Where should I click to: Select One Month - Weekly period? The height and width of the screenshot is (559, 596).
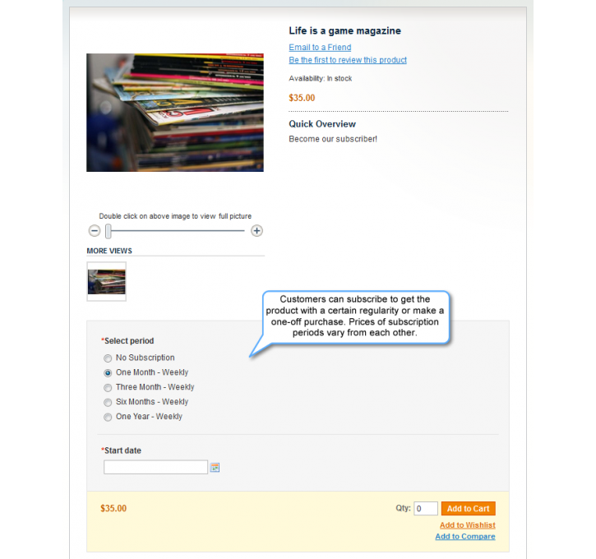point(108,372)
